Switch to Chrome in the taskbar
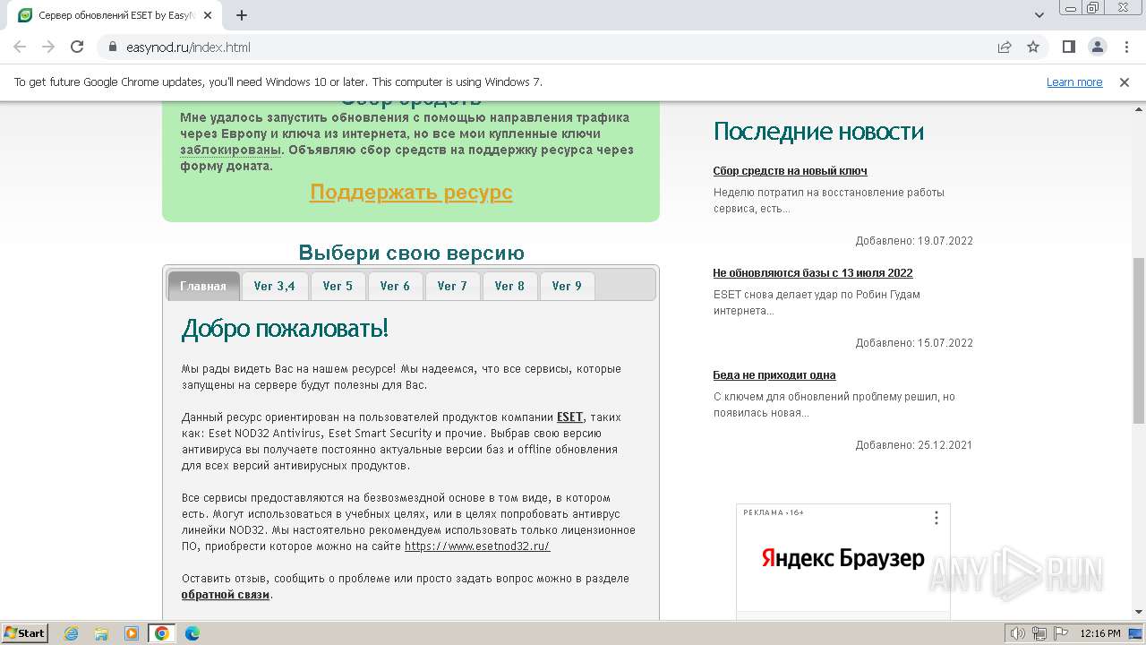The height and width of the screenshot is (645, 1146). click(x=162, y=633)
